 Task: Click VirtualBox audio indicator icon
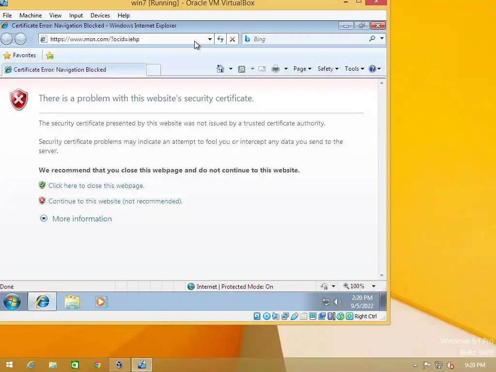tap(276, 316)
